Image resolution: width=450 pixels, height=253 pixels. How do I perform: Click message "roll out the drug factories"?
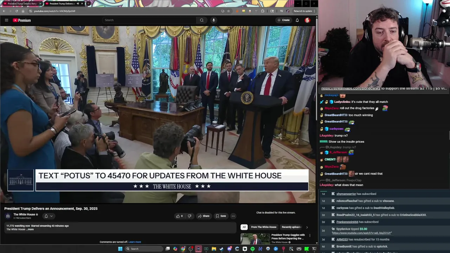(357, 108)
